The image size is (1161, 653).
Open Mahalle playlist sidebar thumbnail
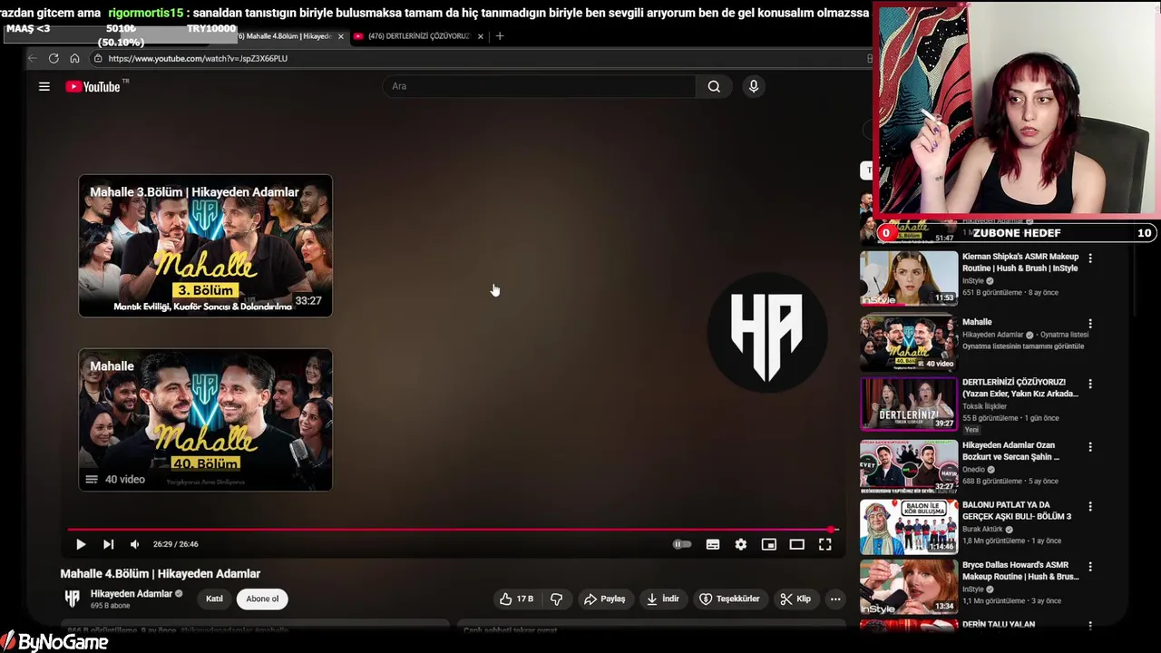[909, 342]
